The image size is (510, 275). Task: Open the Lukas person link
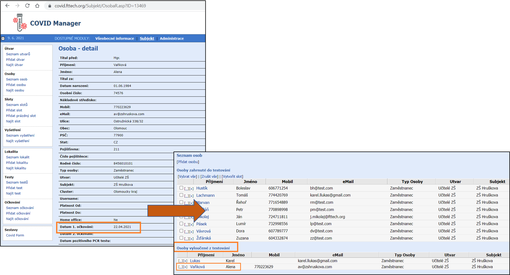[195, 261]
